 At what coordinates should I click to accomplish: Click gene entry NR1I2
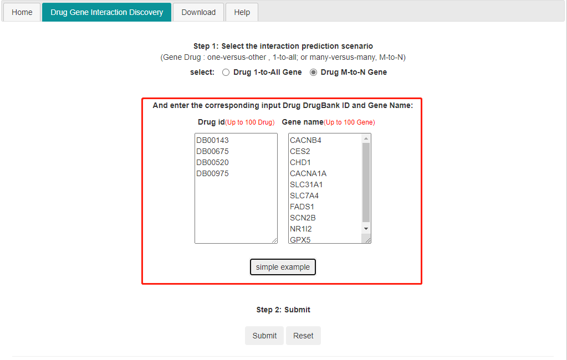click(301, 229)
